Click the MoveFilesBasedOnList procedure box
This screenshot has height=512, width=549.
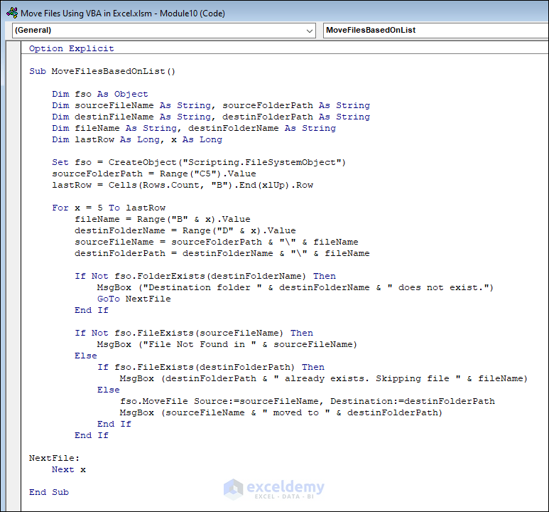pos(436,30)
